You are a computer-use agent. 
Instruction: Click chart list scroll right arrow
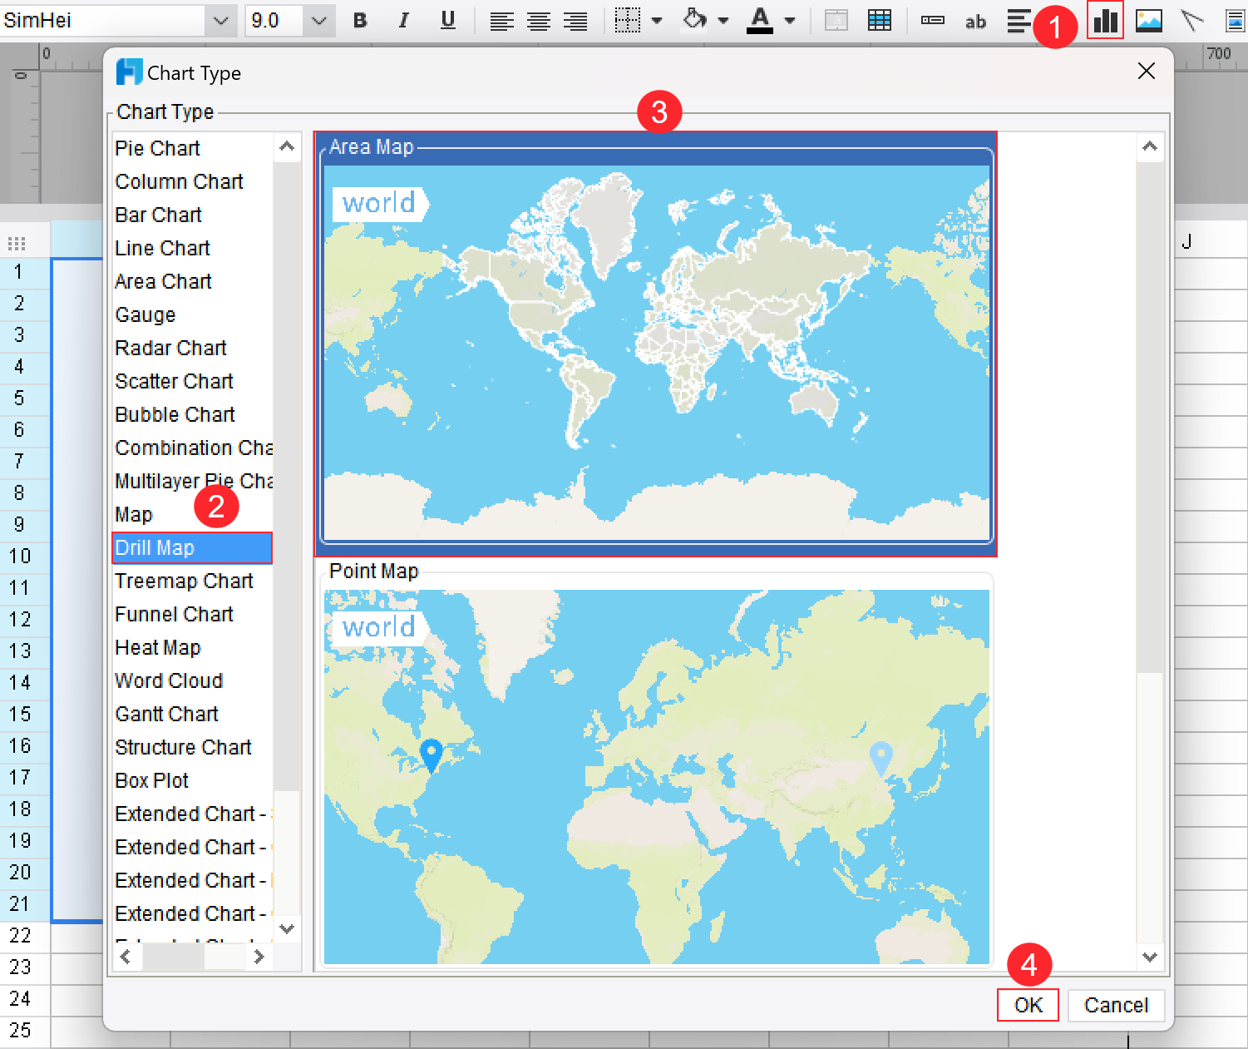coord(259,957)
